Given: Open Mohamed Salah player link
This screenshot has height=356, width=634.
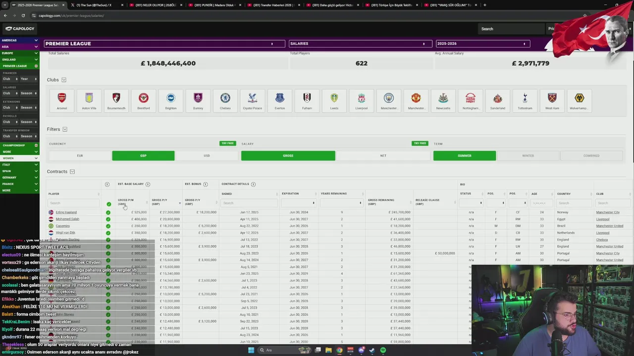Looking at the screenshot, I should 67,219.
